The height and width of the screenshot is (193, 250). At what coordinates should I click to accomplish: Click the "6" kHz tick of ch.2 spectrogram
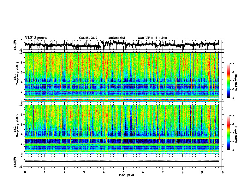(x=22, y=125)
